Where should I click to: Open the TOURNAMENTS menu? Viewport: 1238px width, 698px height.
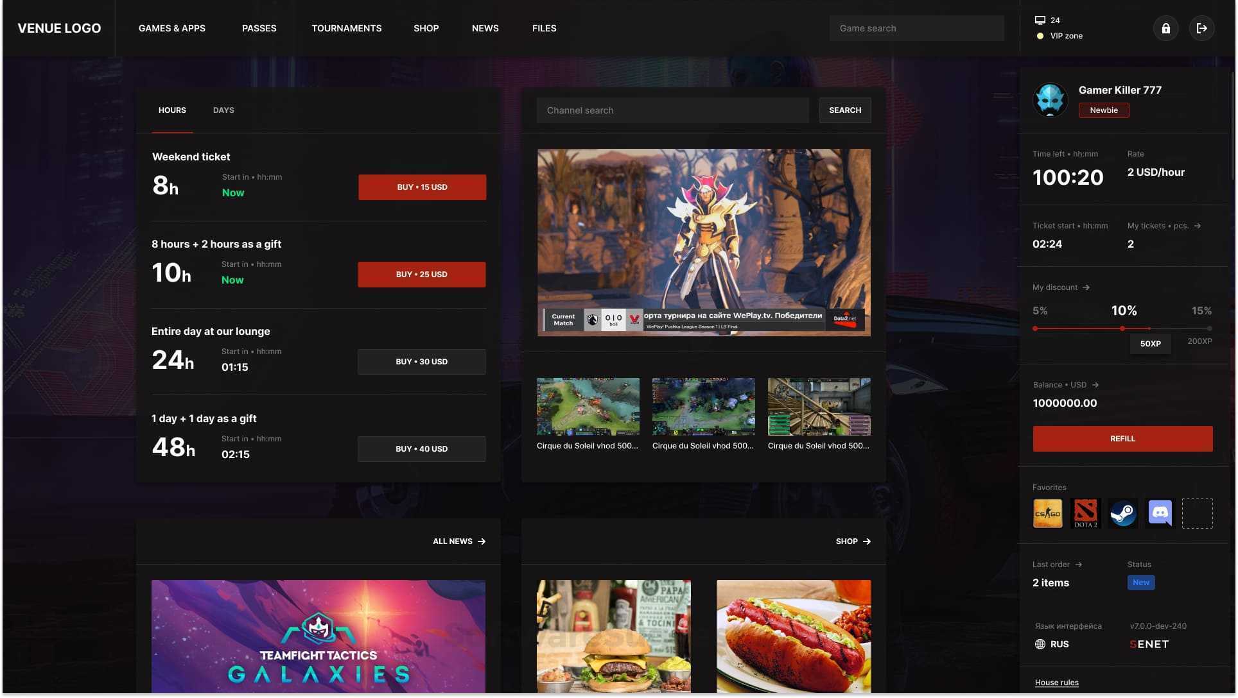346,28
